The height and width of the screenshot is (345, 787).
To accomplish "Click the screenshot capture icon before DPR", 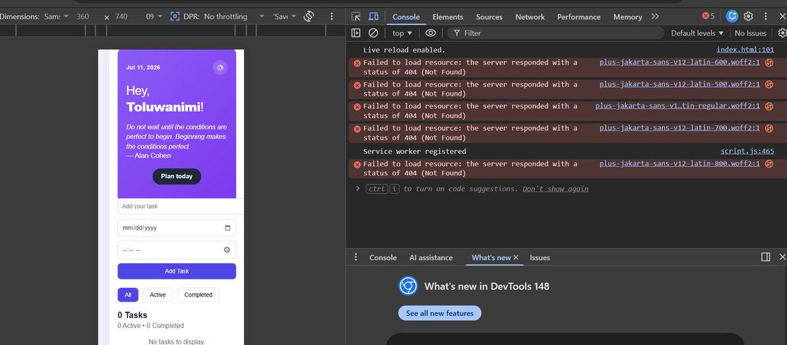I will tap(175, 16).
